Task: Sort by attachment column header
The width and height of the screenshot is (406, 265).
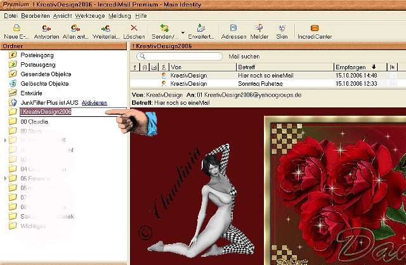Action: pos(144,67)
